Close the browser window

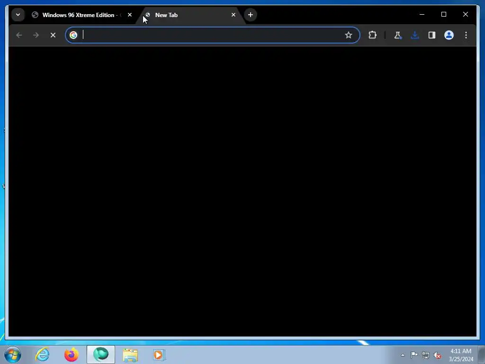[465, 14]
